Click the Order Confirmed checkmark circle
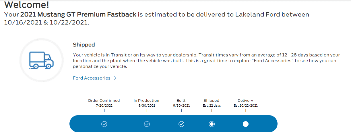 pyautogui.click(x=104, y=124)
